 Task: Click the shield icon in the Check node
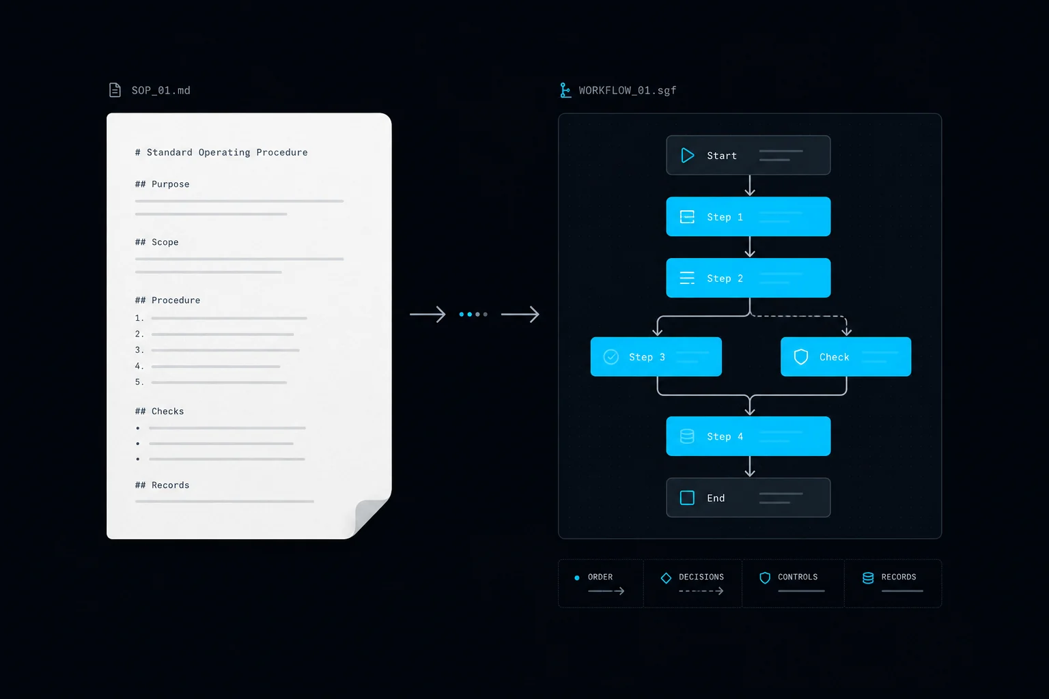(x=801, y=357)
